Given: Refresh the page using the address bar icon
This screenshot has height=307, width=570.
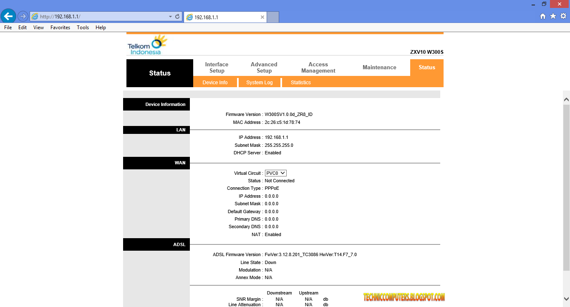Looking at the screenshot, I should [177, 16].
